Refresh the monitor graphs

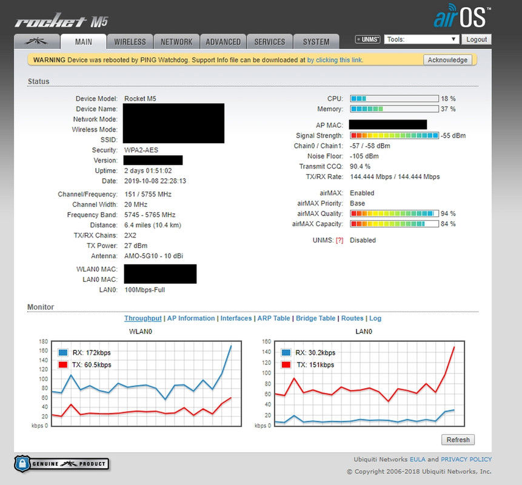(x=458, y=440)
